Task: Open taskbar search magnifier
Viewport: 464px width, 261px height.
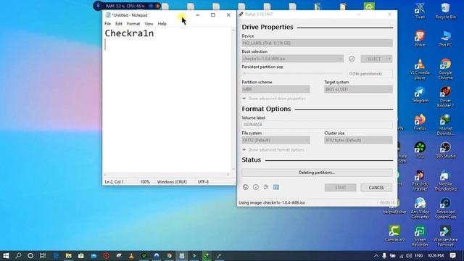Action: pyautogui.click(x=18, y=256)
